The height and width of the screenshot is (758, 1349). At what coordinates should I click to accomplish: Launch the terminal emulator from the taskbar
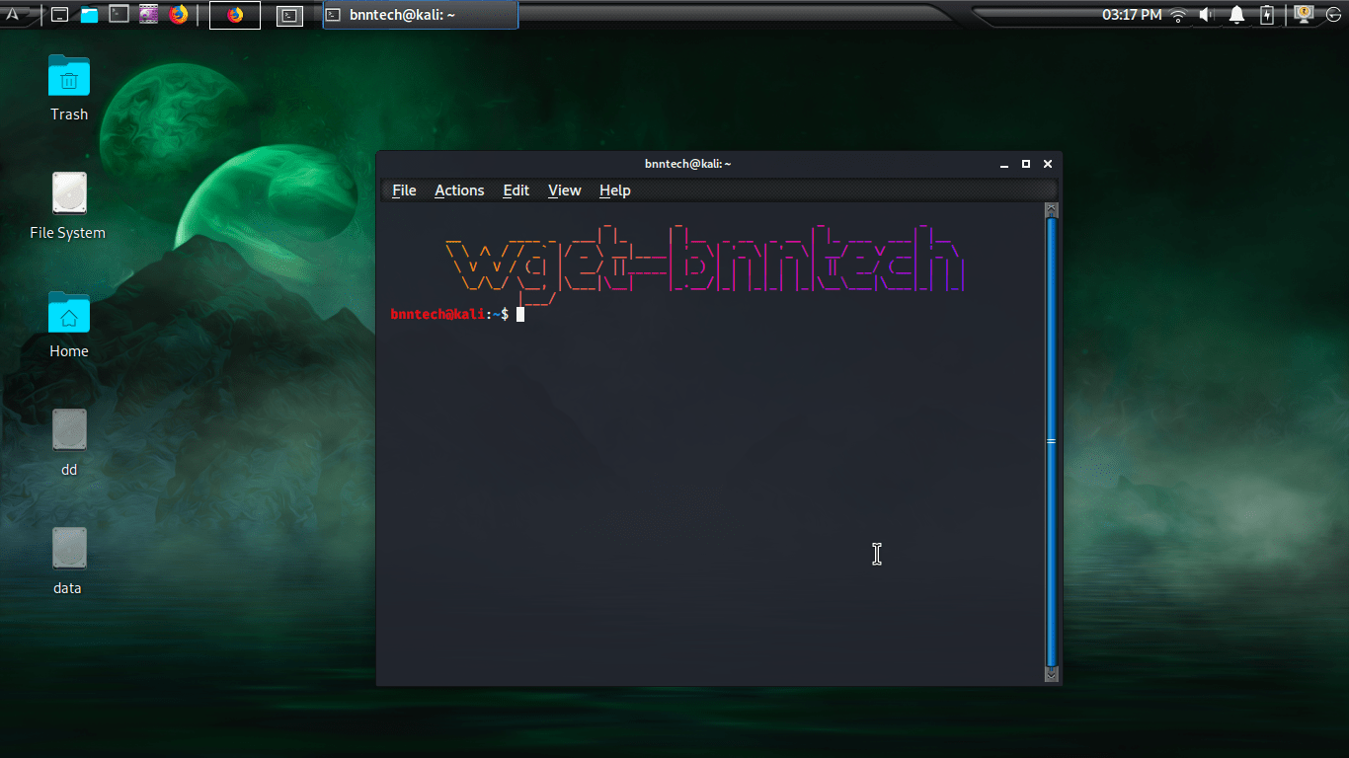pos(119,15)
